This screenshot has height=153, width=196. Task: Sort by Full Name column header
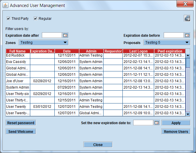tap(18, 51)
